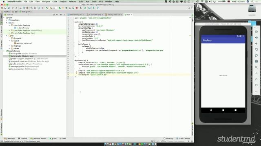Screen dimensions: 261x146
Task: Click the red Stop button in toolbar
Action: coord(77,8)
